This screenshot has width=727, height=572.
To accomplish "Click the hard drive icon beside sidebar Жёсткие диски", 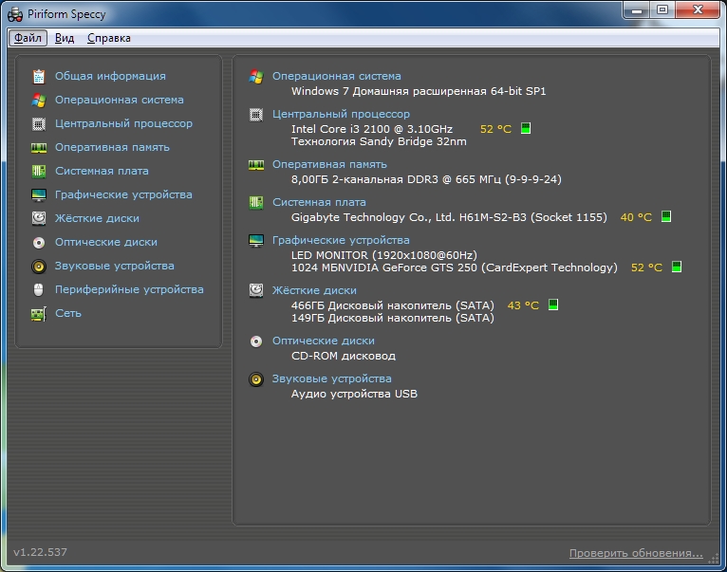I will (x=39, y=218).
